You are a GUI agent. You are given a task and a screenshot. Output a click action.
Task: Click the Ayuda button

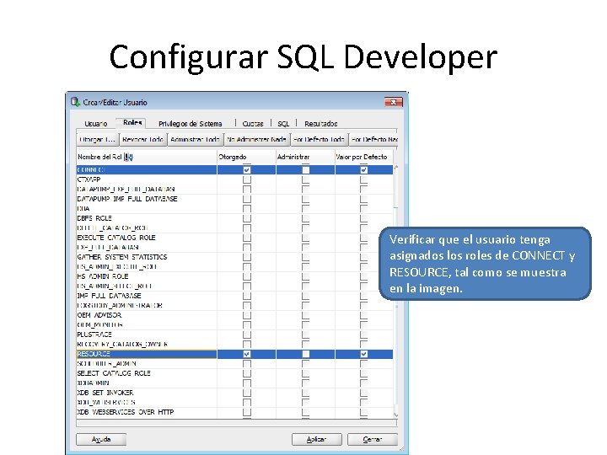101,440
